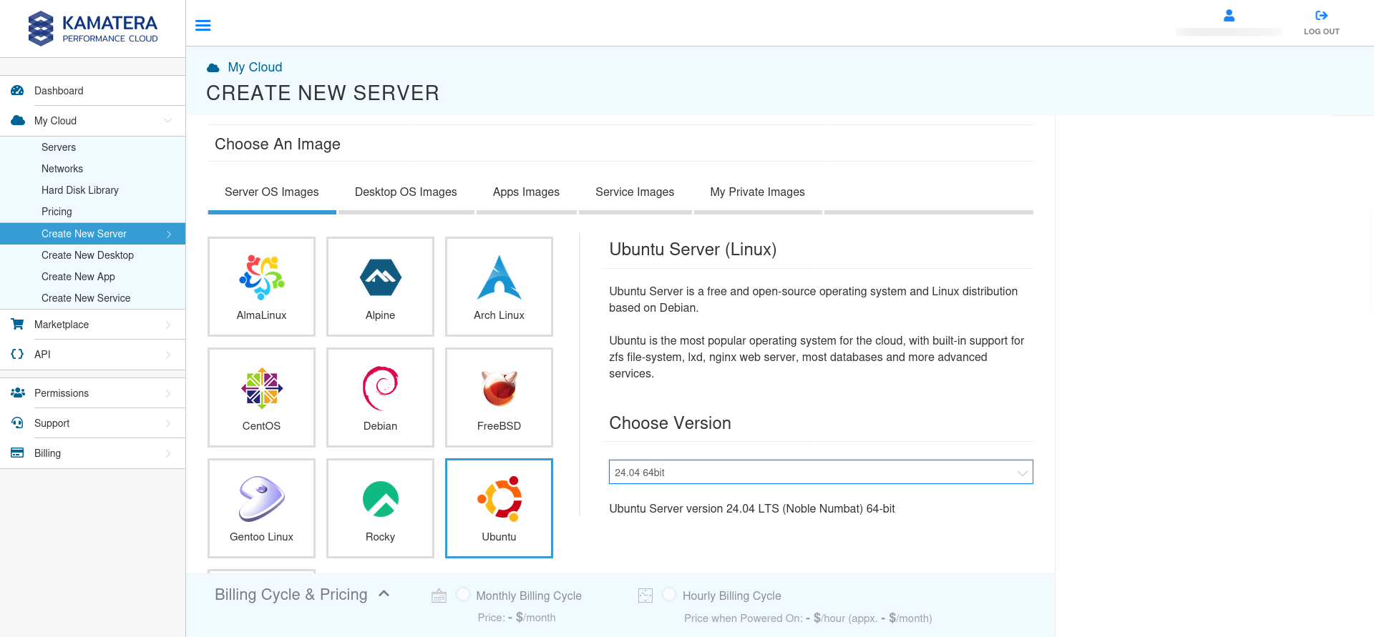Click the Dashboard gauge icon
This screenshot has width=1374, height=637.
tap(17, 91)
